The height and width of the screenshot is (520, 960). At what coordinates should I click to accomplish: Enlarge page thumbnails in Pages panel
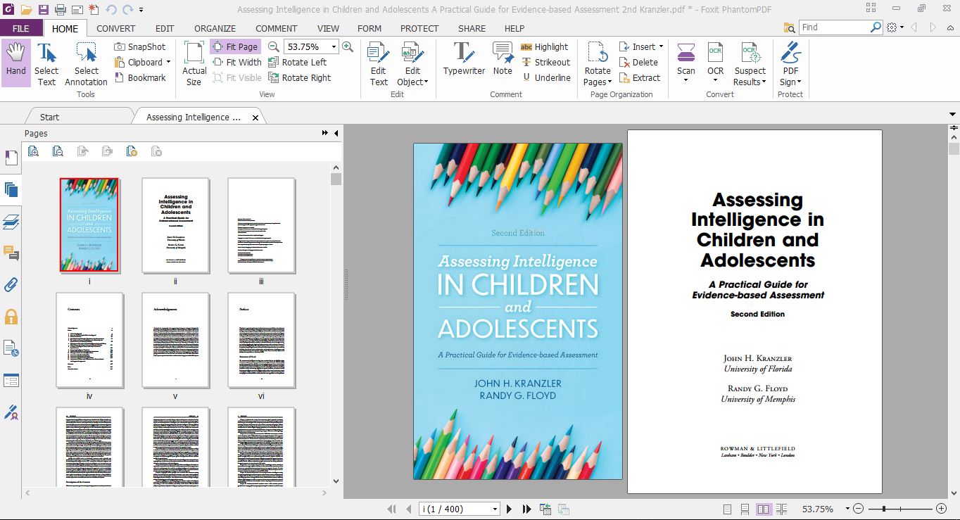33,151
